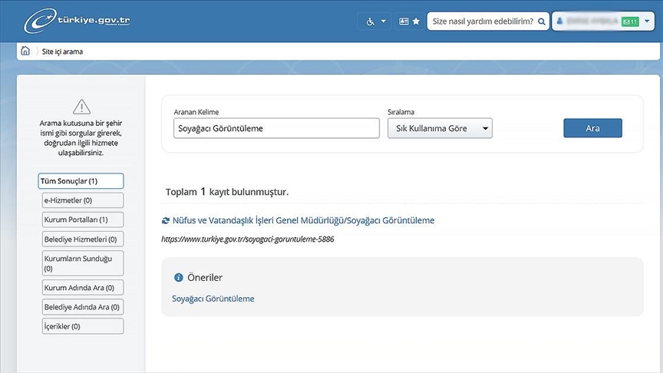Expand the user account dropdown arrow
The height and width of the screenshot is (373, 663).
[648, 21]
